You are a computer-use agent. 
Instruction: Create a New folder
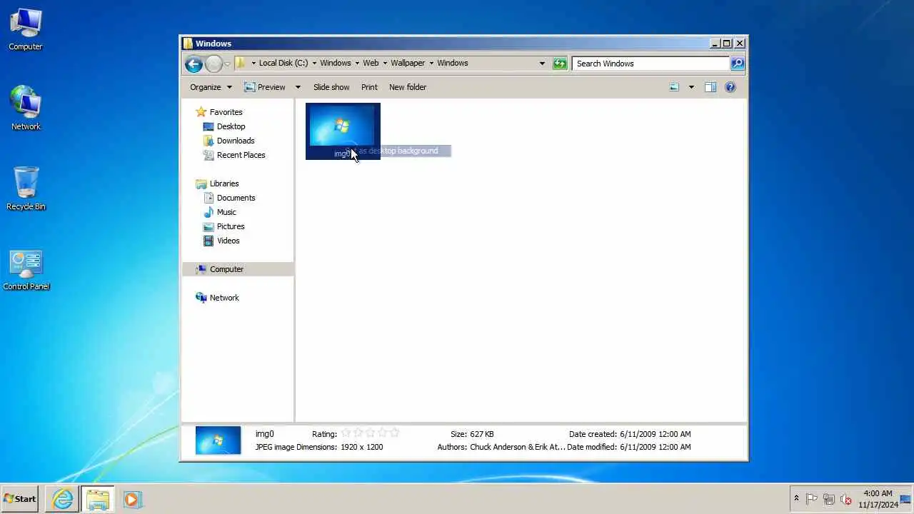(x=408, y=87)
